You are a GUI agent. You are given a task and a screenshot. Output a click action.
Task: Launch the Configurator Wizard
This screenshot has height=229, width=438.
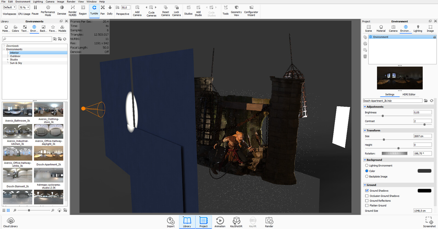[251, 11]
